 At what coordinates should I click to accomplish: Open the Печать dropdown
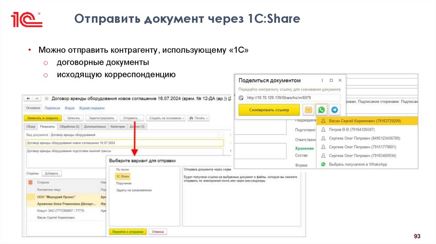pyautogui.click(x=198, y=118)
